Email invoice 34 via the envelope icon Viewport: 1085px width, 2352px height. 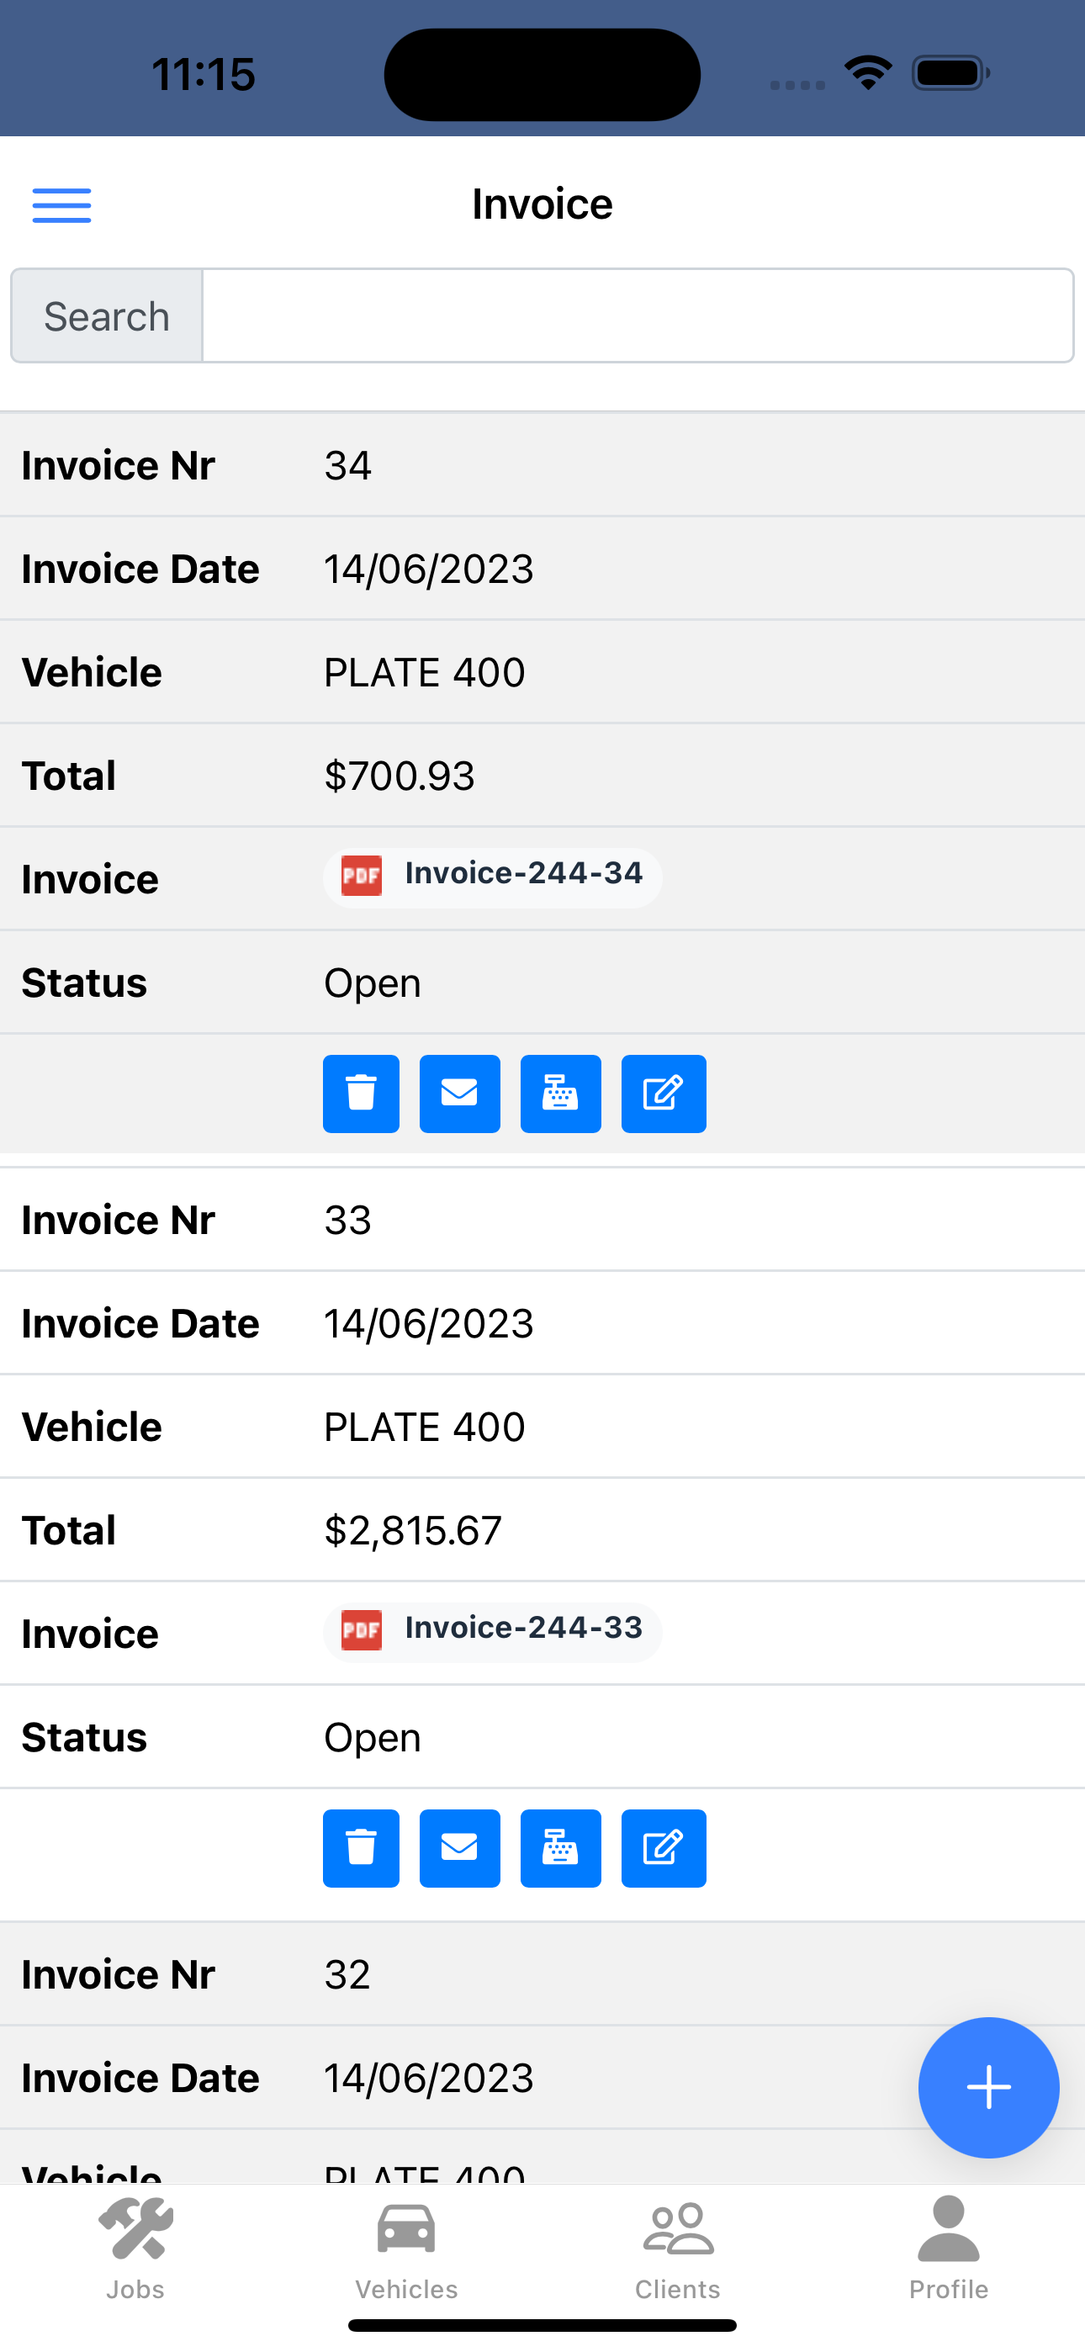coord(459,1094)
